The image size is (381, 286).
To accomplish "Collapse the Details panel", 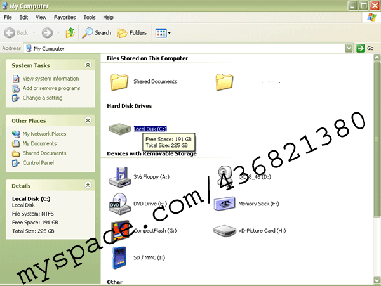I will (x=88, y=185).
